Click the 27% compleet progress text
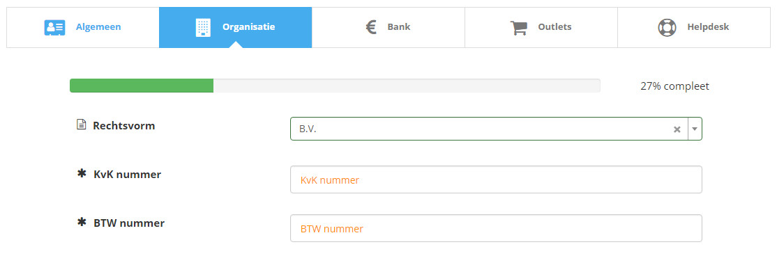Viewport: 777px width, 256px height. click(x=674, y=86)
